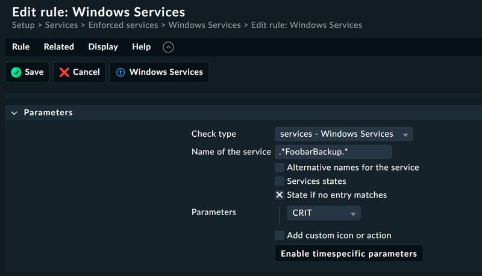Open the CRIT state dropdown

(x=324, y=213)
